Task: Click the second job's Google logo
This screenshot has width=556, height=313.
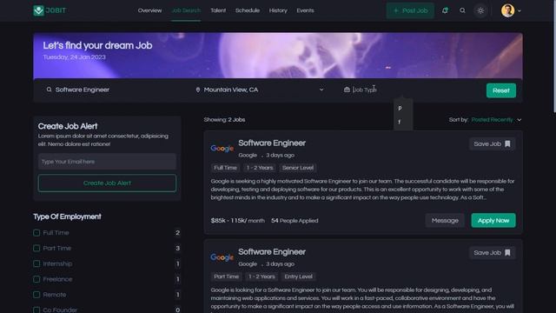Action: coord(222,257)
